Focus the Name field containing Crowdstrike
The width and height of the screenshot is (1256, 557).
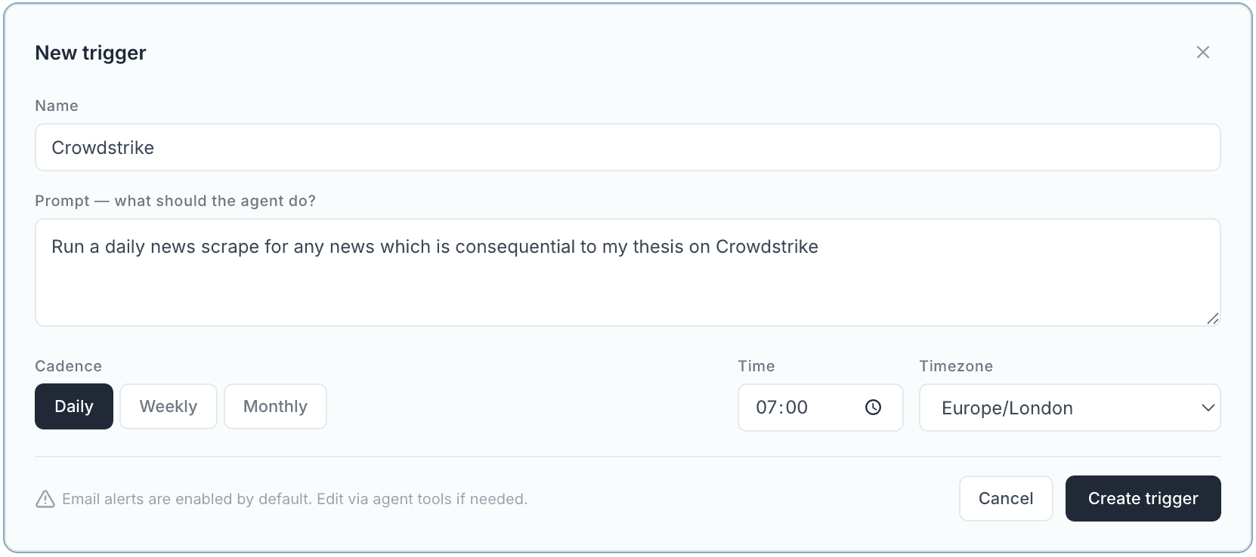tap(627, 148)
